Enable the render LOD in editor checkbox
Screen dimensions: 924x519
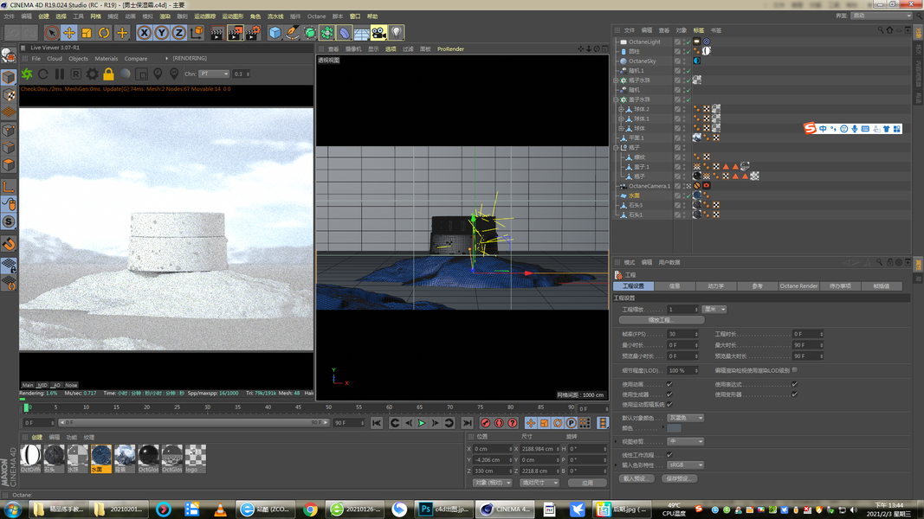[795, 370]
